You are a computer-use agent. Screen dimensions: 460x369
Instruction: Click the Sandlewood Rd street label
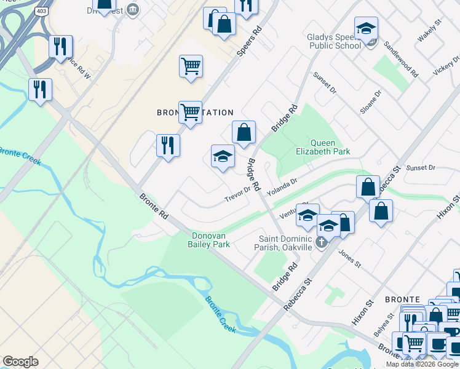coord(401,59)
